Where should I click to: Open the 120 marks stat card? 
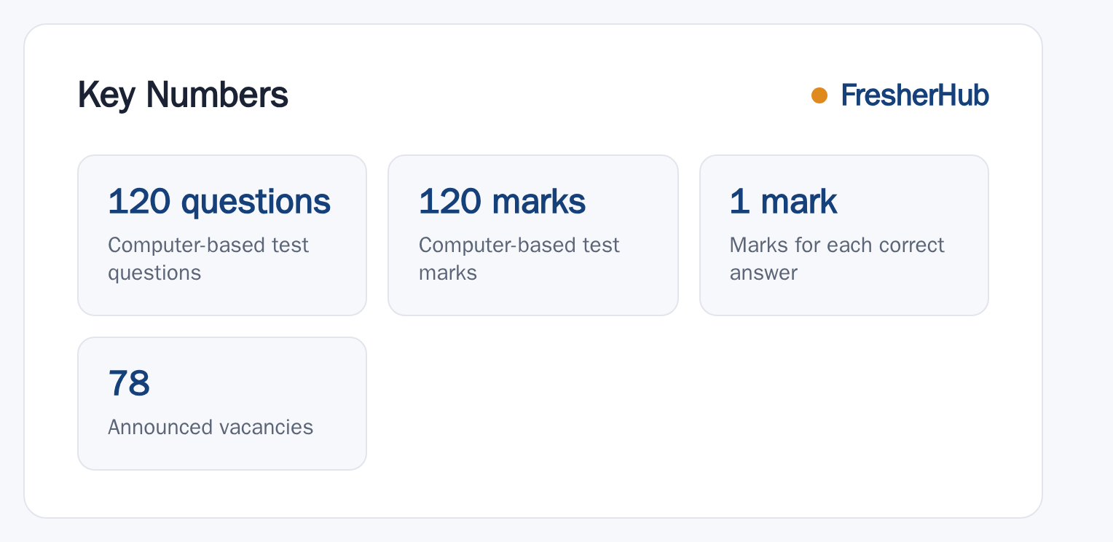point(533,235)
